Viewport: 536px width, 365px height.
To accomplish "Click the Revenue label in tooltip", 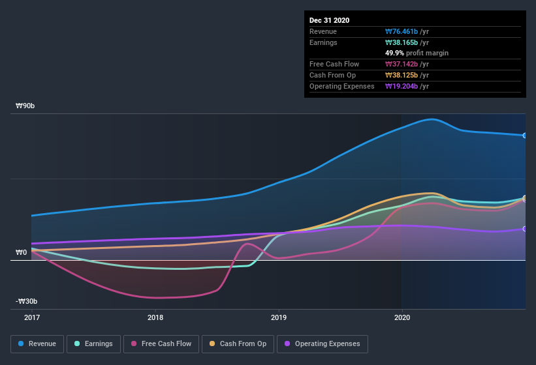I will click(x=323, y=32).
